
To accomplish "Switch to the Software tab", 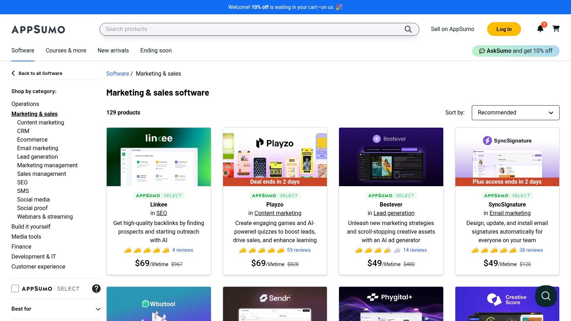I will click(x=23, y=51).
